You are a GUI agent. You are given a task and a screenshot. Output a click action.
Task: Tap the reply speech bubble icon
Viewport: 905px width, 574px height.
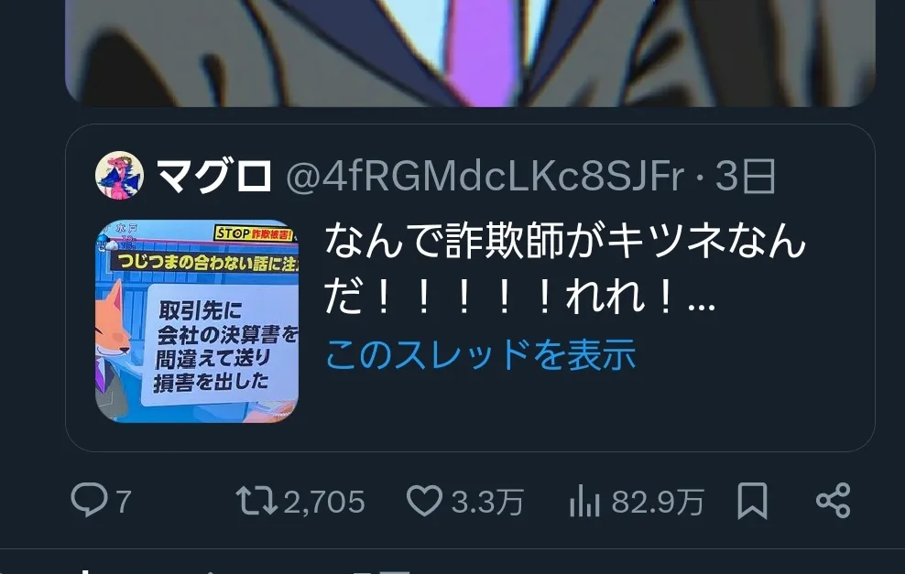89,500
